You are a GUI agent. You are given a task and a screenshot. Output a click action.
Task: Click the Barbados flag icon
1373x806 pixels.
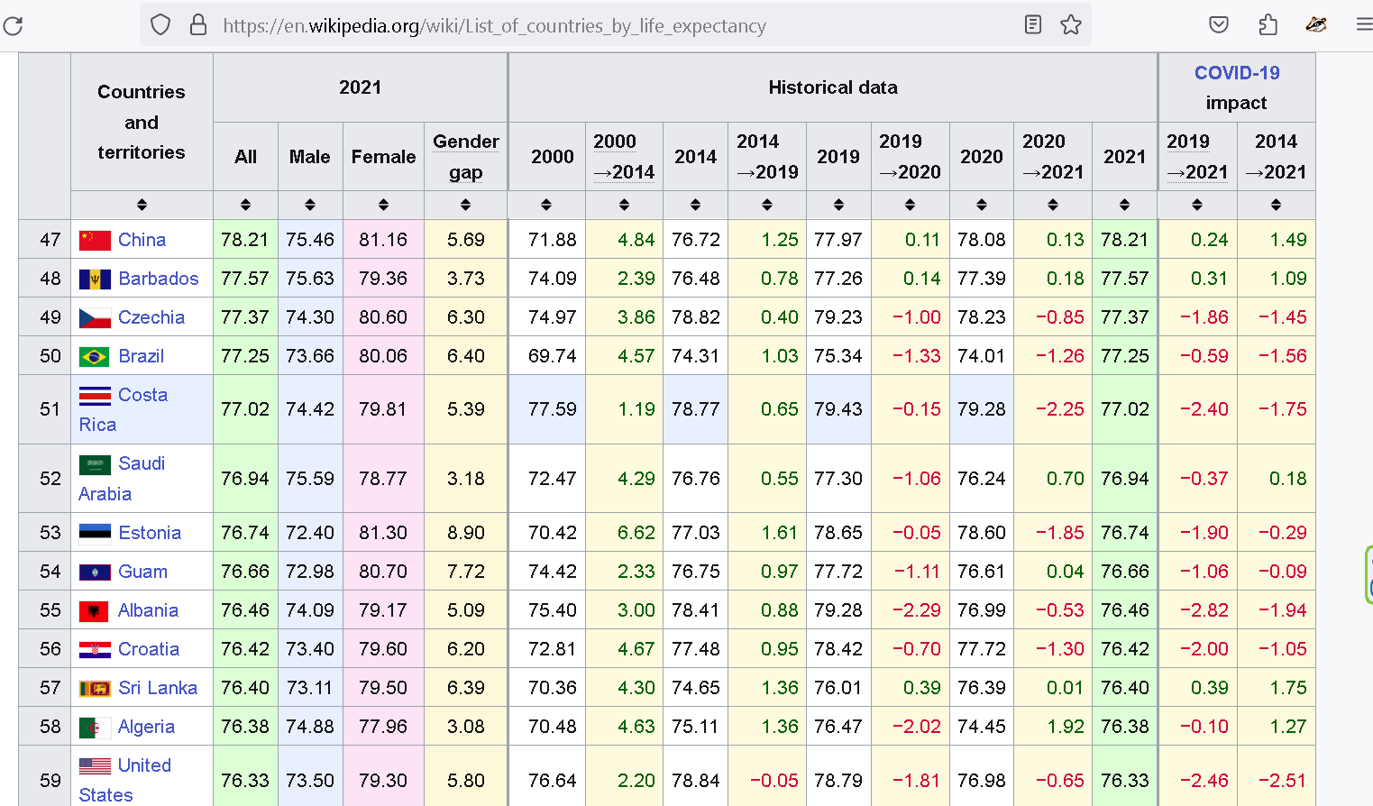point(95,279)
